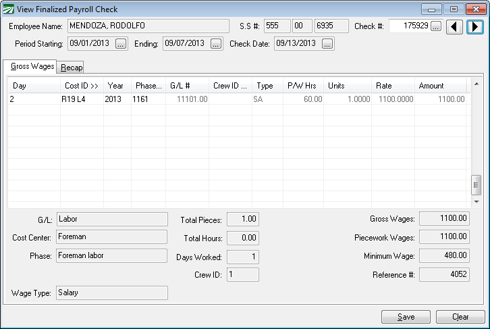Open the Period Starting date picker
The image size is (490, 329).
(x=121, y=44)
